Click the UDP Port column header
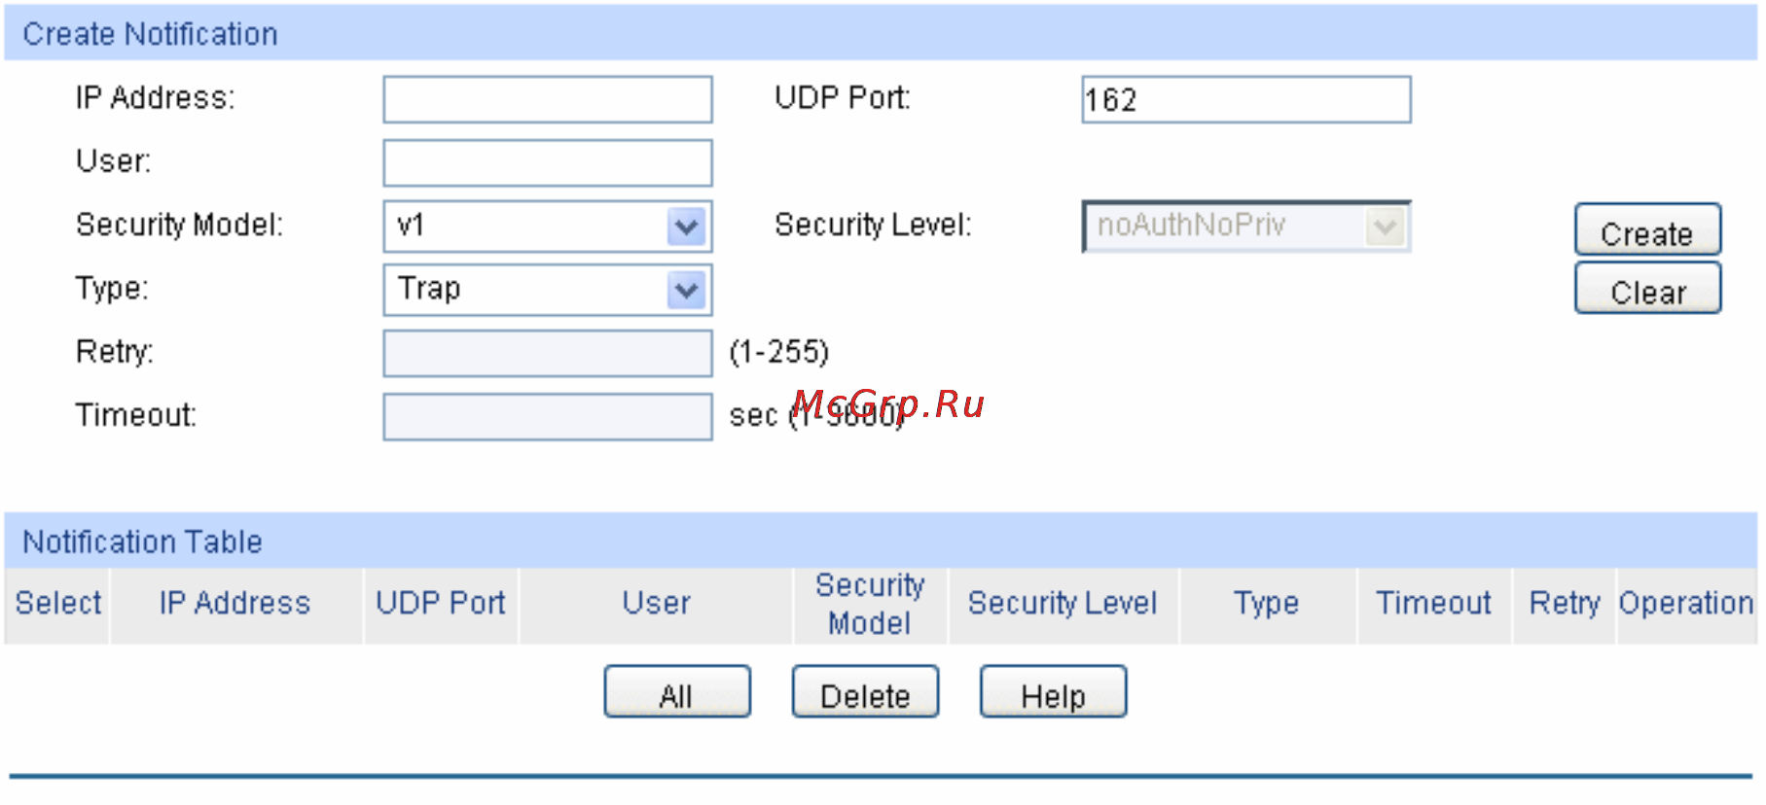The height and width of the screenshot is (805, 1766). click(x=441, y=604)
